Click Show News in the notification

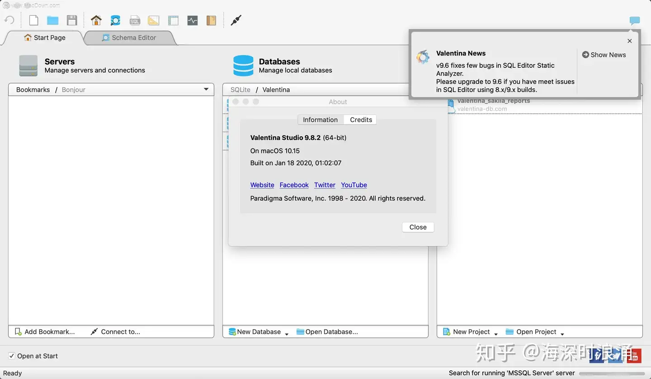coord(604,55)
